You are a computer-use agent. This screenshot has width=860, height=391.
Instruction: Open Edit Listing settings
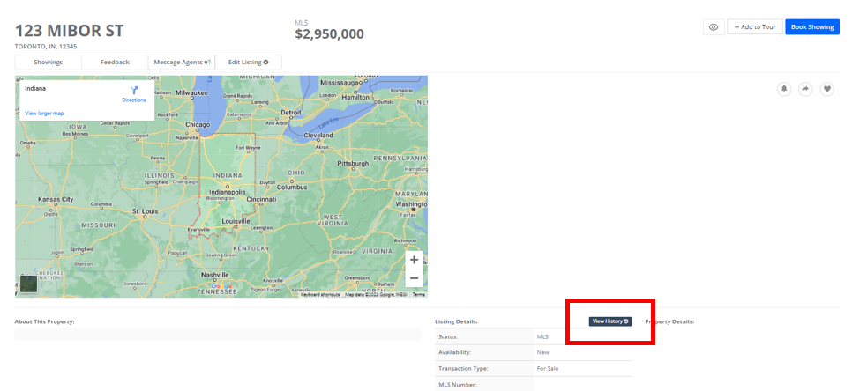(249, 63)
